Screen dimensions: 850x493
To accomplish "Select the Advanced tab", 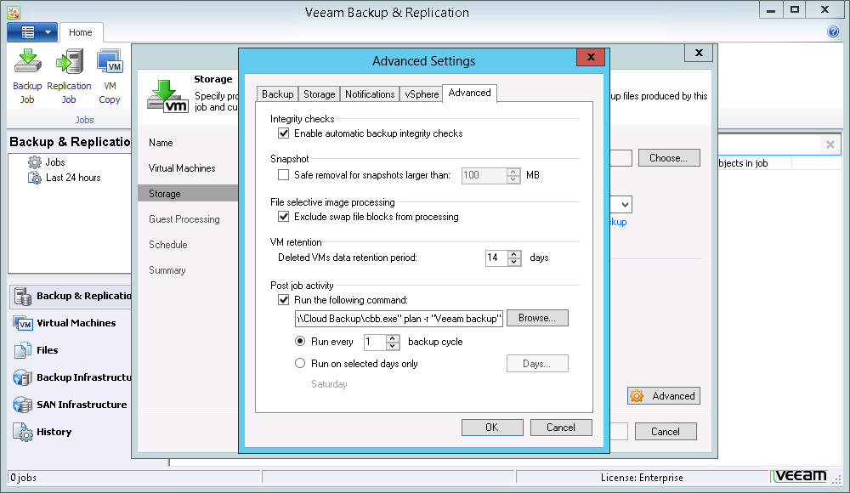I will click(x=469, y=93).
